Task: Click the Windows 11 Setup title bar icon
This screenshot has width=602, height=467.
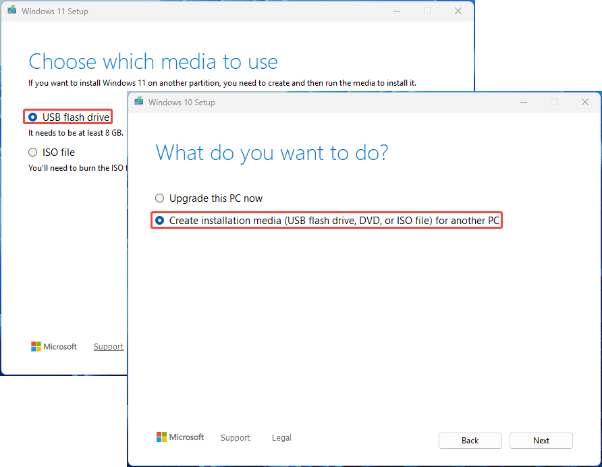Action: point(11,11)
